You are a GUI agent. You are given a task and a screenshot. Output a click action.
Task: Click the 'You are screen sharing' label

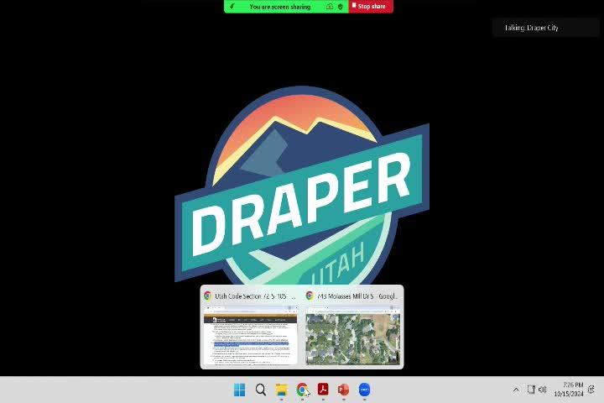point(279,7)
